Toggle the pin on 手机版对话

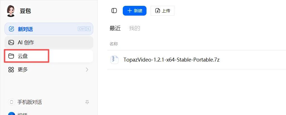pyautogui.click(x=87, y=102)
